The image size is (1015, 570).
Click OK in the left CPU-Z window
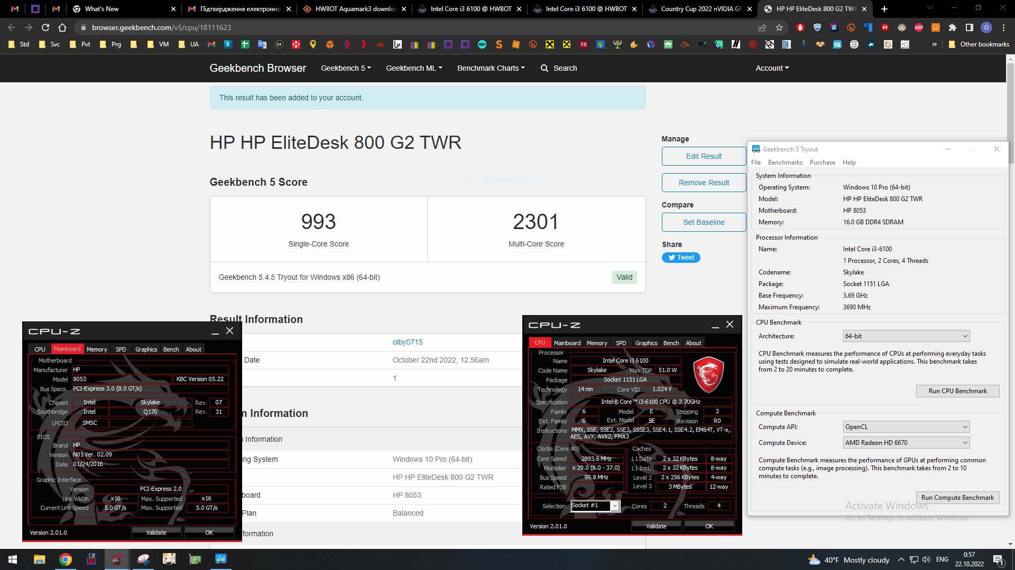pos(209,533)
